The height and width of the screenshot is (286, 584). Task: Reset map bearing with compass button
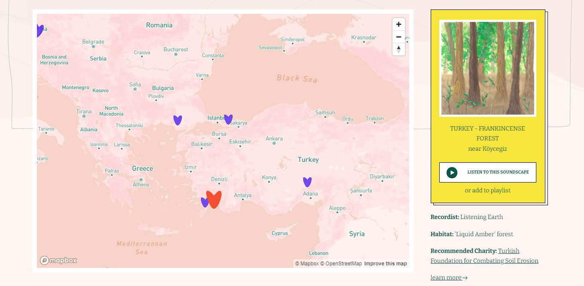tap(398, 49)
